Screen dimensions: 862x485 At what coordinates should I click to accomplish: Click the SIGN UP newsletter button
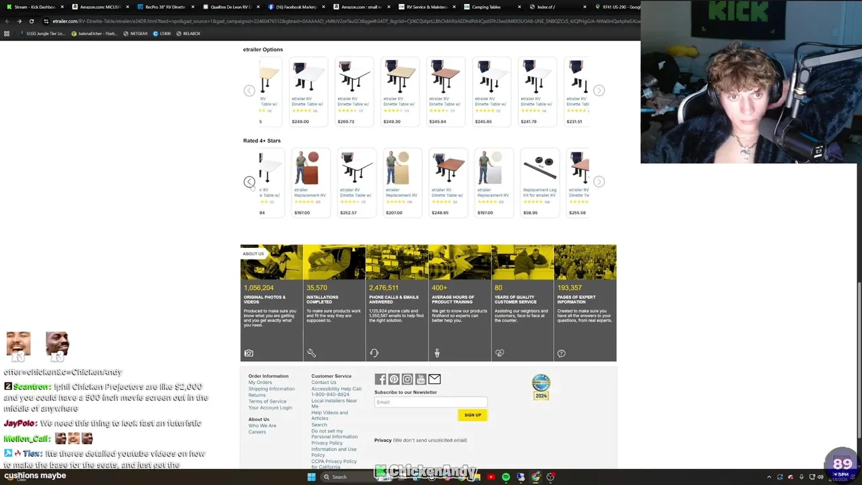(x=473, y=415)
